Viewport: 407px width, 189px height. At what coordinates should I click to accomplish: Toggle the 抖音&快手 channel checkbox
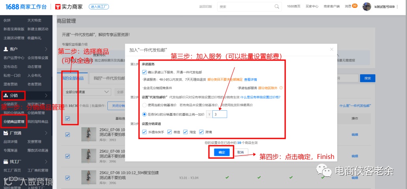click(144, 132)
